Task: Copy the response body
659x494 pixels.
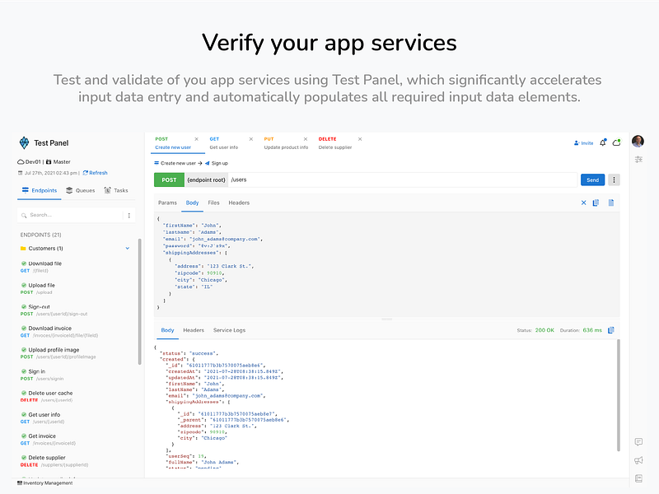Action: coord(611,330)
